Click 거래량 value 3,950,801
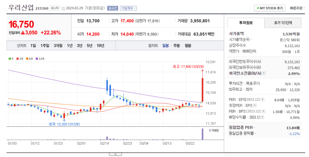309x157 pixels. pos(200,21)
